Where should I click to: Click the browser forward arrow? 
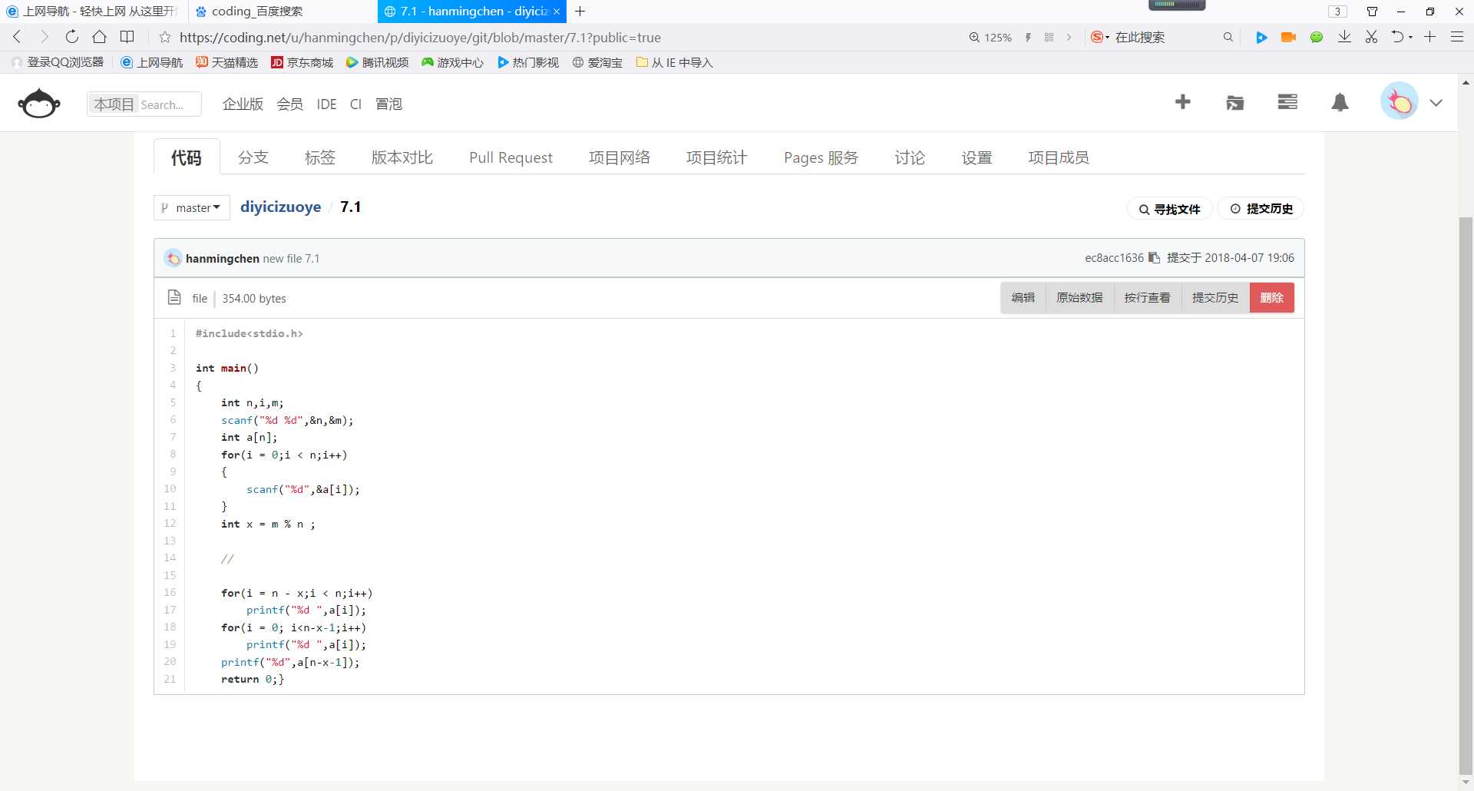44,37
